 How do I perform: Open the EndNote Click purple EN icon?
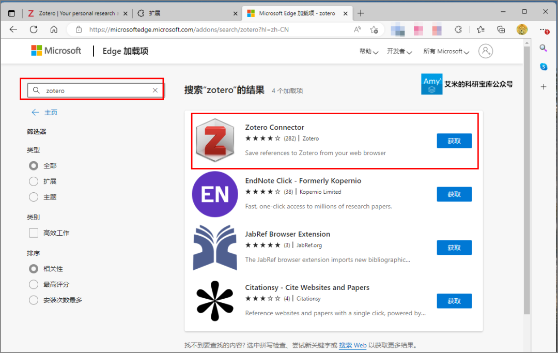[215, 194]
